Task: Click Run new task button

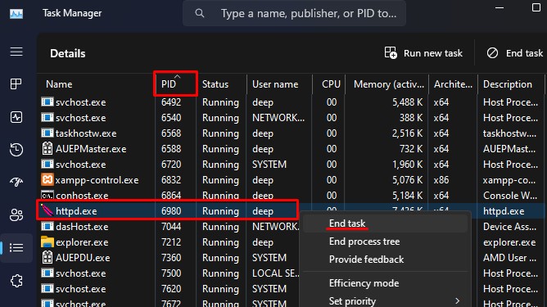Action: [x=423, y=53]
